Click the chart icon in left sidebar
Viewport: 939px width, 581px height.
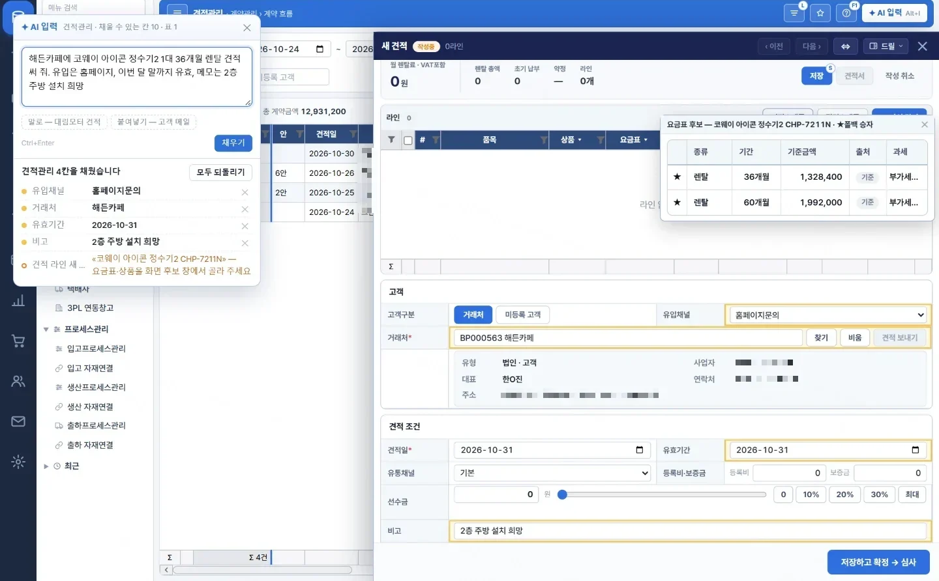18,300
